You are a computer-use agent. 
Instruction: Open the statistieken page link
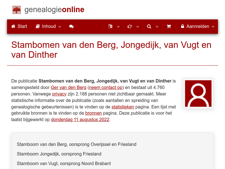coord(123,107)
